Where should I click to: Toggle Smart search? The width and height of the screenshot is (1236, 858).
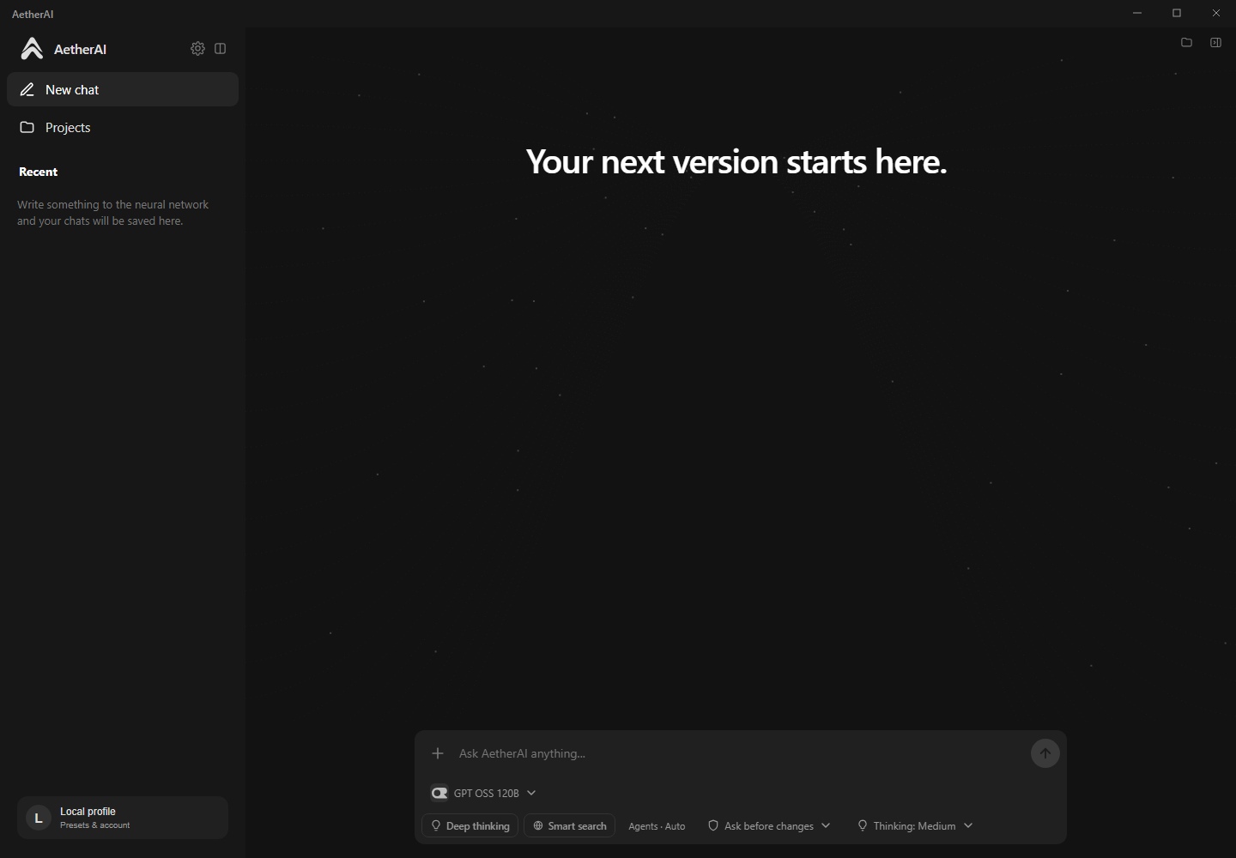570,825
